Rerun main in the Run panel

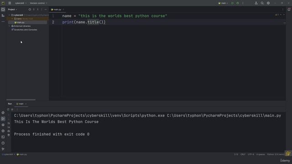click(8, 109)
